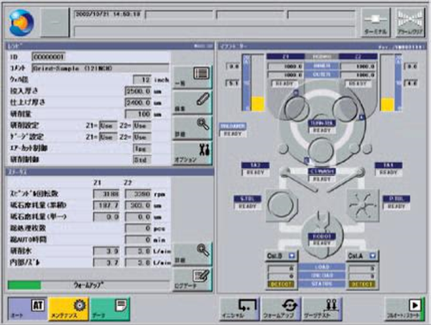Click the ターミナル button at top right
This screenshot has height=325, width=431.
tap(376, 22)
